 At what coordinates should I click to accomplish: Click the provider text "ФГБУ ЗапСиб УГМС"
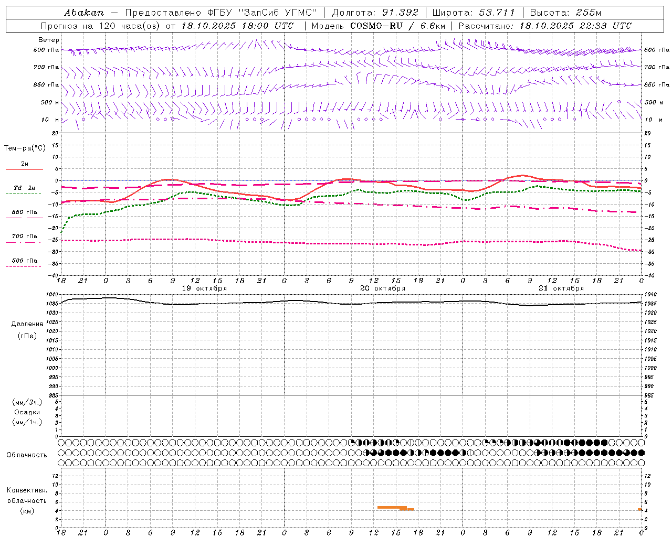(262, 13)
